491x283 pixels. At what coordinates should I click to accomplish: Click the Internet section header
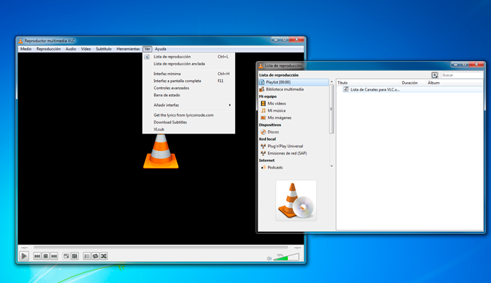click(267, 161)
